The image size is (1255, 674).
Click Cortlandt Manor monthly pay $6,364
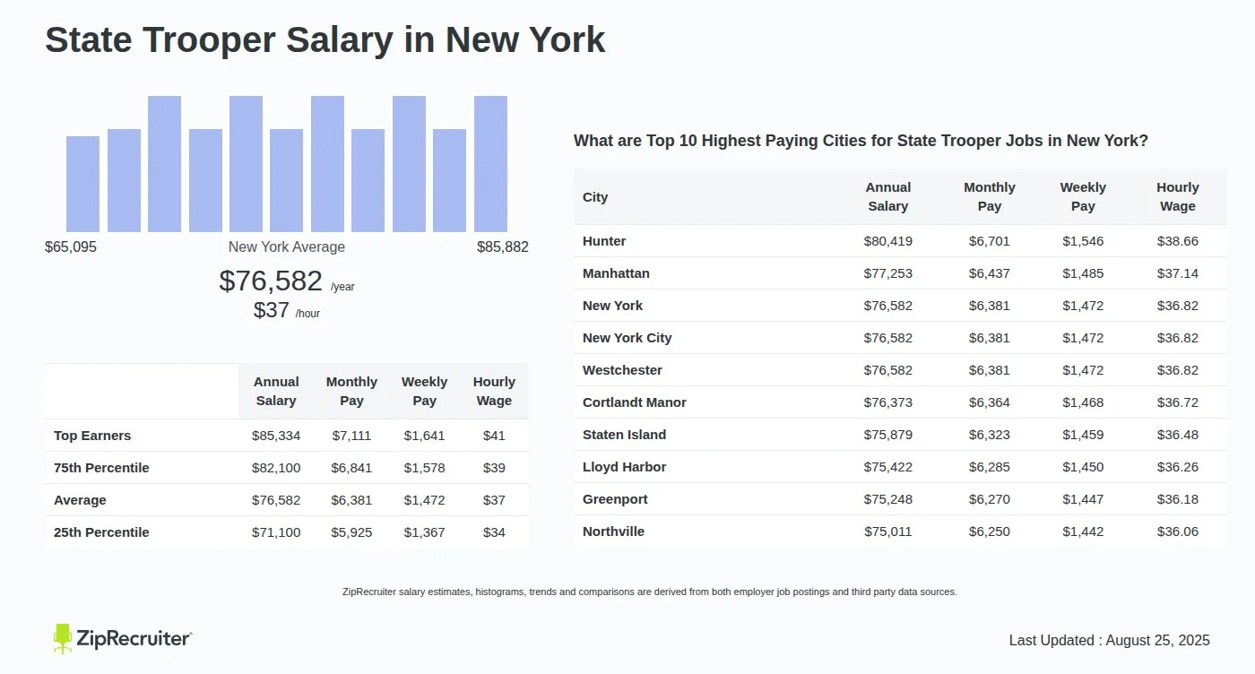[990, 402]
